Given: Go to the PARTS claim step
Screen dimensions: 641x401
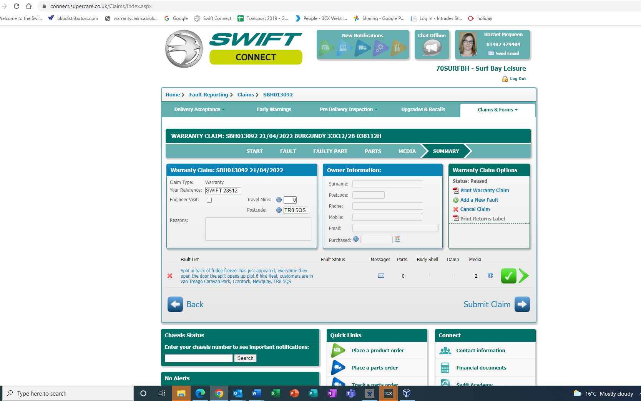Looking at the screenshot, I should click(x=373, y=151).
